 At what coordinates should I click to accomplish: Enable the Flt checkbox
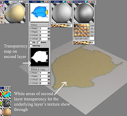31,42
